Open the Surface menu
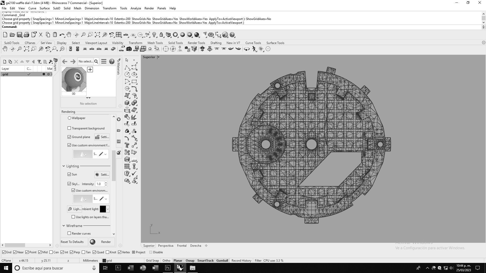 point(45,8)
